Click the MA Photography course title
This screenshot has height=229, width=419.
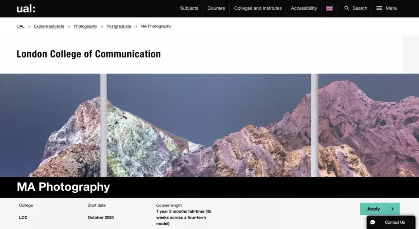(x=63, y=187)
